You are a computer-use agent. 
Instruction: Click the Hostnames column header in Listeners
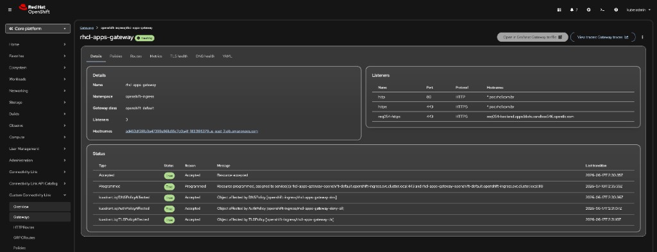495,87
